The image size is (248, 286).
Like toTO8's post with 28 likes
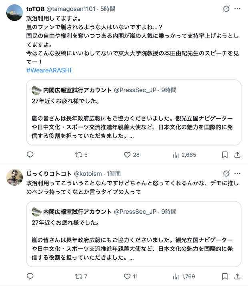(132, 155)
